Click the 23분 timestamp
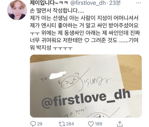The image size is (149, 127). pyautogui.click(x=115, y=3)
